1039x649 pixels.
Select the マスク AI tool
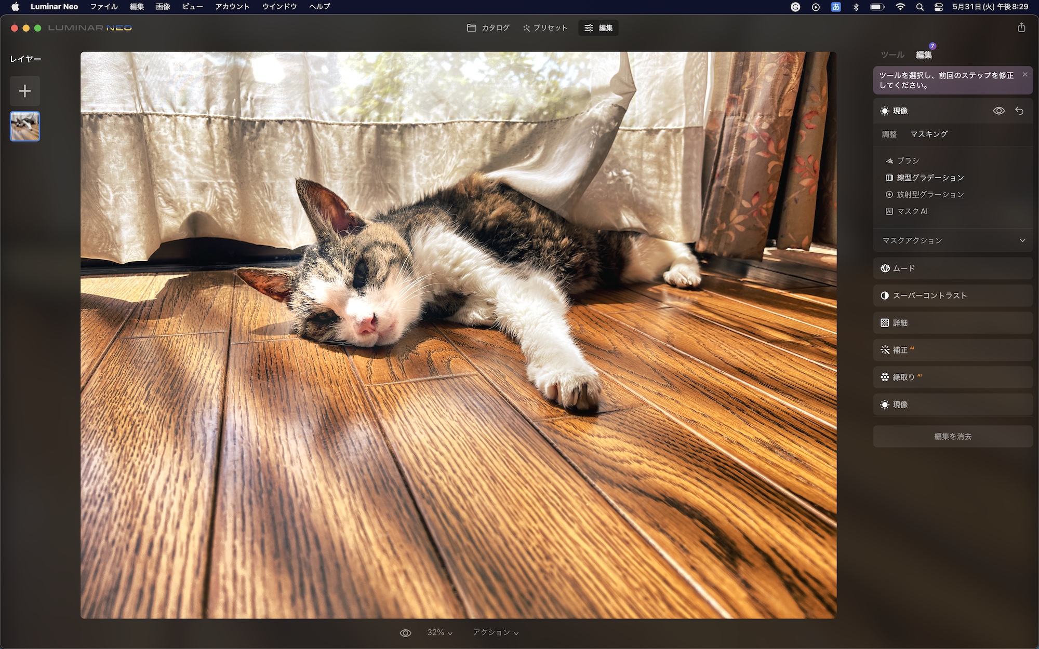coord(912,211)
